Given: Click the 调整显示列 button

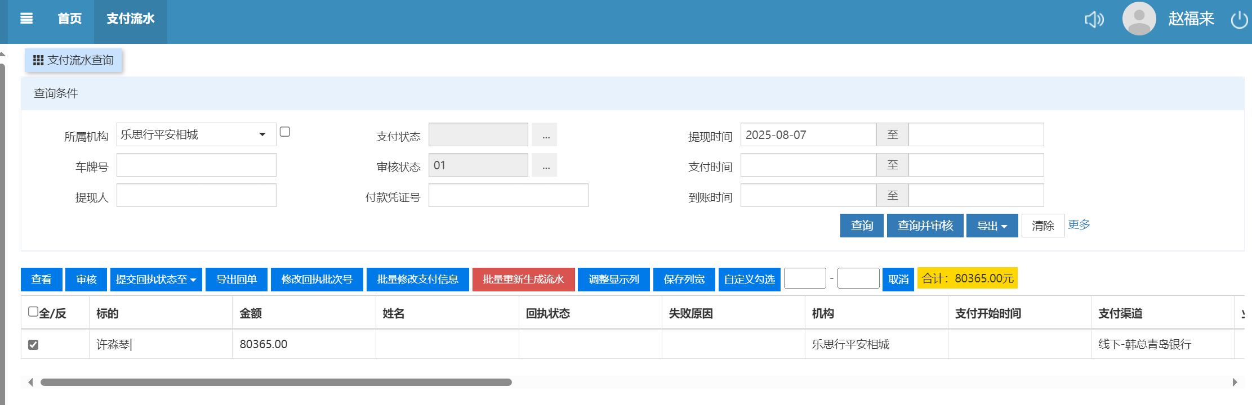Looking at the screenshot, I should 614,280.
